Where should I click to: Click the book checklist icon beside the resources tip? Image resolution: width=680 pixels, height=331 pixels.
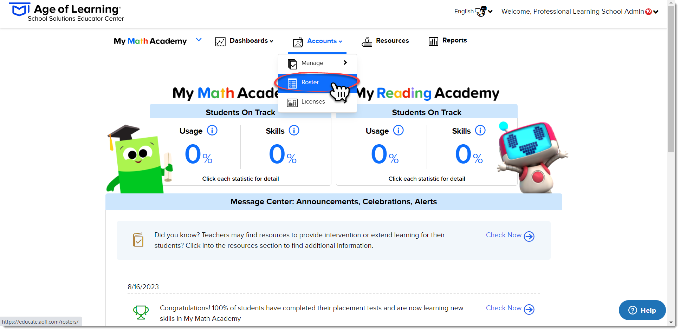tap(138, 240)
